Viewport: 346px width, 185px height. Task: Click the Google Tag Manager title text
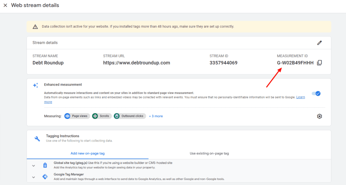tap(69, 174)
